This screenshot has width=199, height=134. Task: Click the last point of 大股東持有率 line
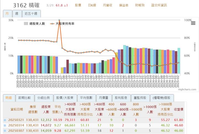[179, 63]
